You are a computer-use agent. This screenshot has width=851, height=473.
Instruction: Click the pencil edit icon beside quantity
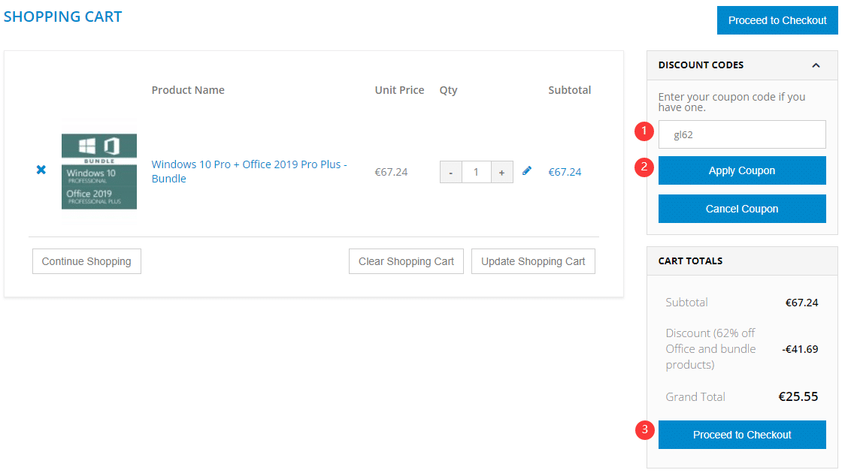click(527, 171)
